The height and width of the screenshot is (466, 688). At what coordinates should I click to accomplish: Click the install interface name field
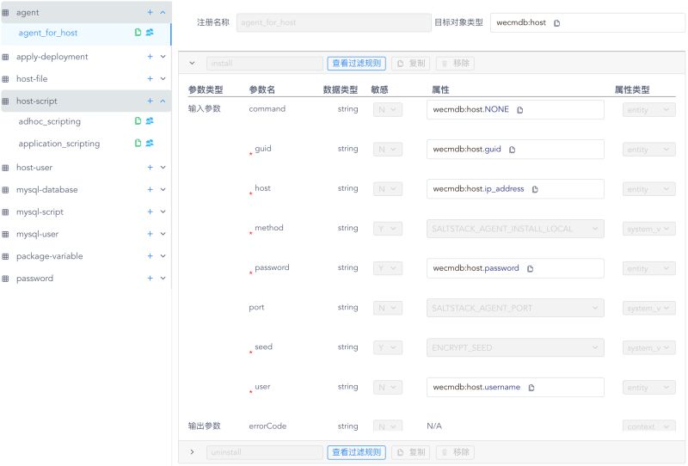click(x=265, y=63)
